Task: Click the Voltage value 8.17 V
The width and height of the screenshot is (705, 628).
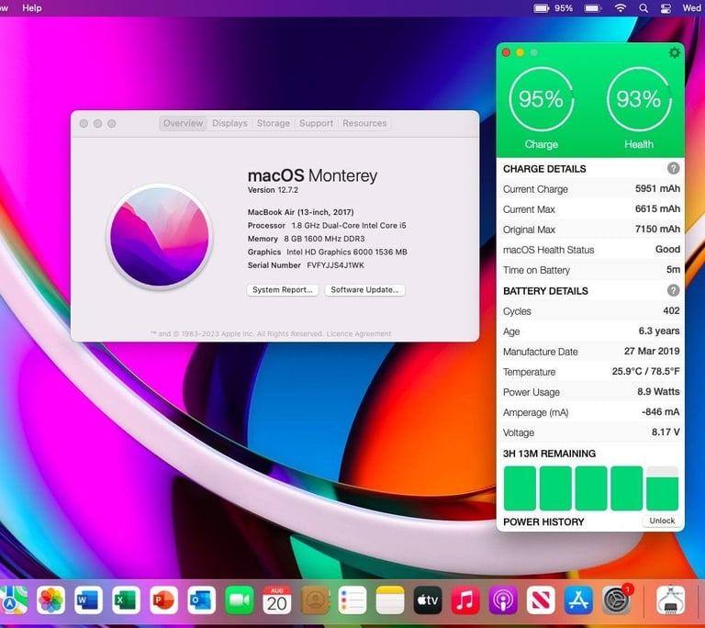Action: (666, 432)
